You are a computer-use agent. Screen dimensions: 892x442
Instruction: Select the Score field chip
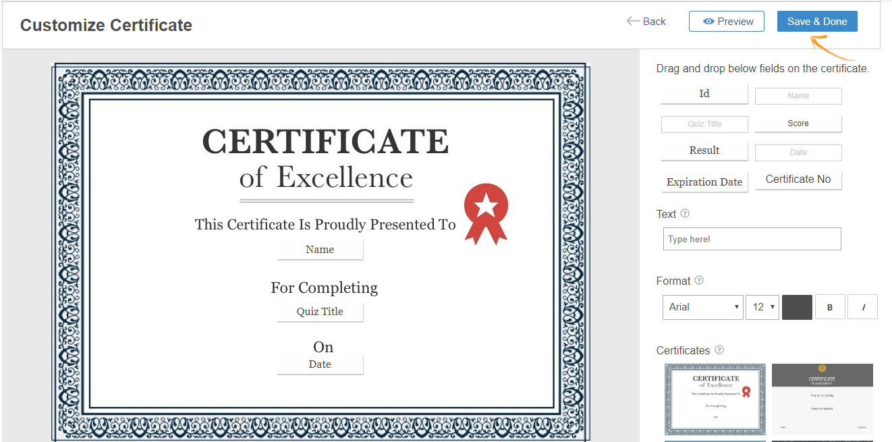click(x=798, y=123)
